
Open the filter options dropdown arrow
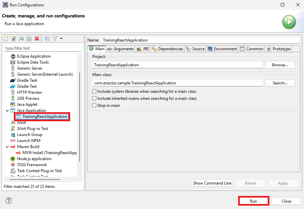60,39
